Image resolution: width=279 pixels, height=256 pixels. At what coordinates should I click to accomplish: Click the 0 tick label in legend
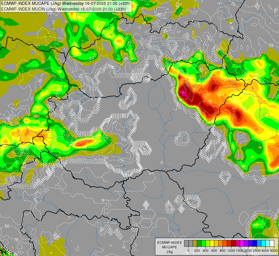tap(188, 251)
